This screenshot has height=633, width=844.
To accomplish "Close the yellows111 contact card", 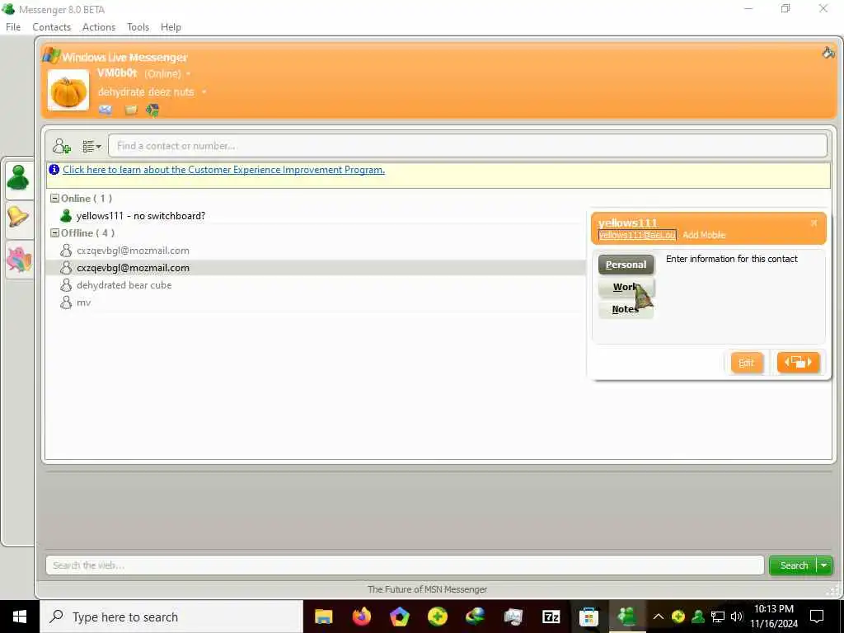I will [814, 223].
